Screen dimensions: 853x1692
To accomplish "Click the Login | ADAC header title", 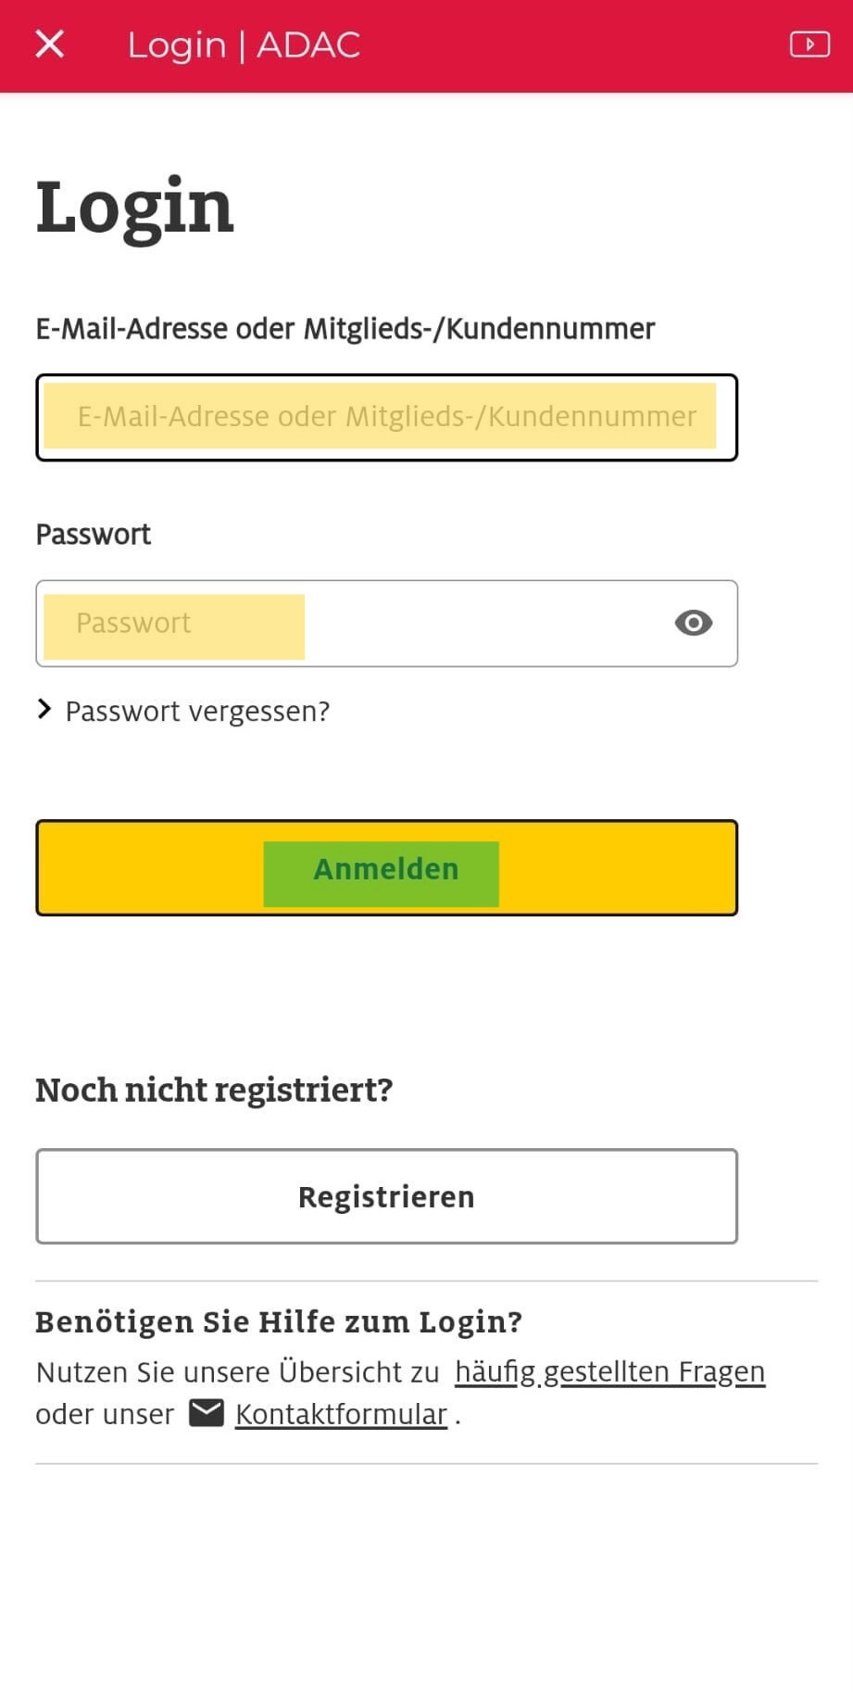I will 244,44.
